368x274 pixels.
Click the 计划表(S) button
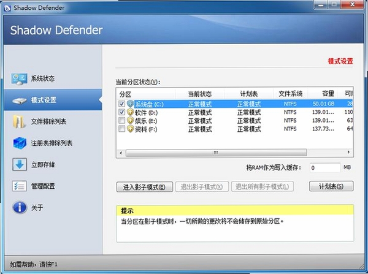pos(331,186)
